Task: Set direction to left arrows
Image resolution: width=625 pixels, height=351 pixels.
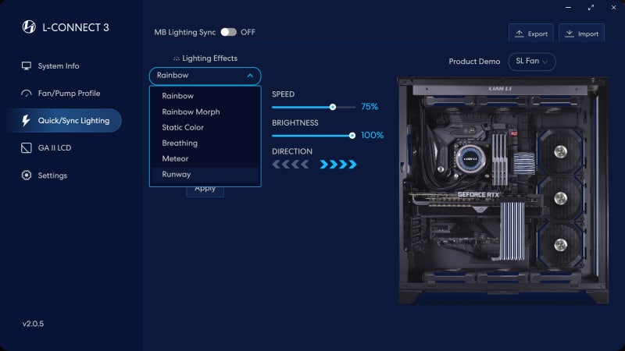Action: pyautogui.click(x=291, y=165)
